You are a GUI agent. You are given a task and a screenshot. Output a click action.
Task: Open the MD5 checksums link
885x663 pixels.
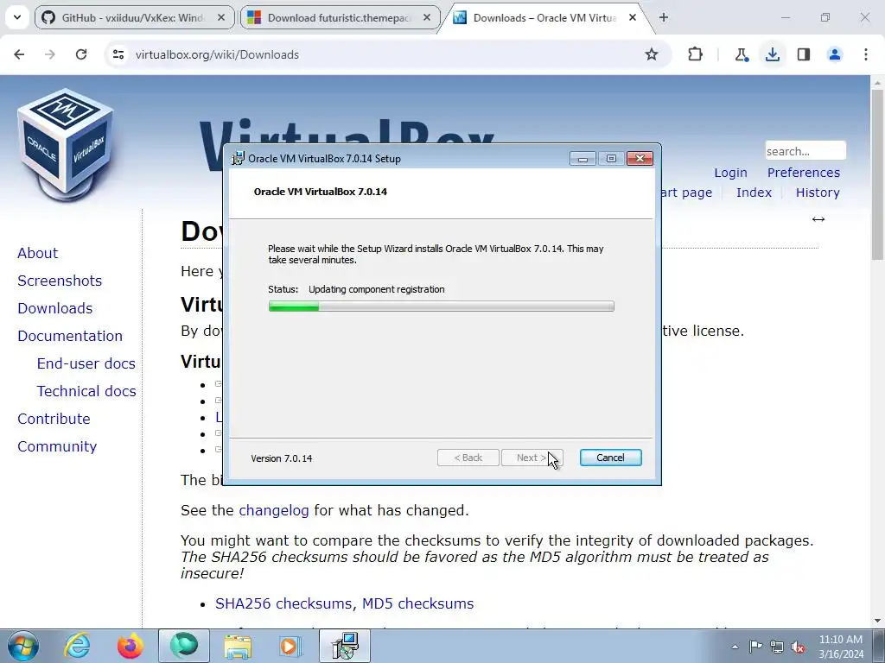click(417, 603)
